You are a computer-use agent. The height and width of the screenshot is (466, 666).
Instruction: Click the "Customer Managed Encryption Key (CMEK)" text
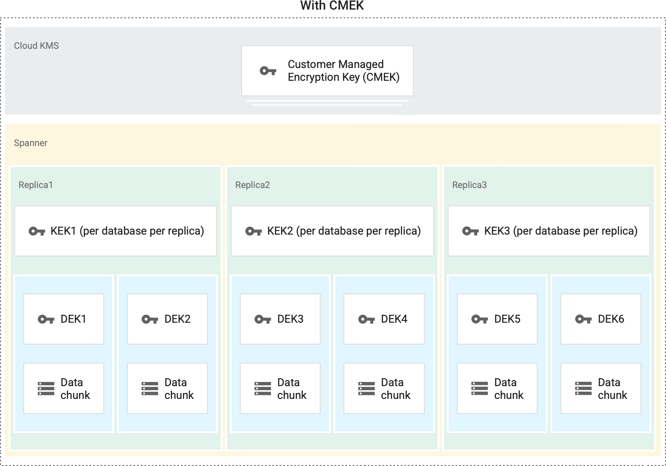click(344, 71)
